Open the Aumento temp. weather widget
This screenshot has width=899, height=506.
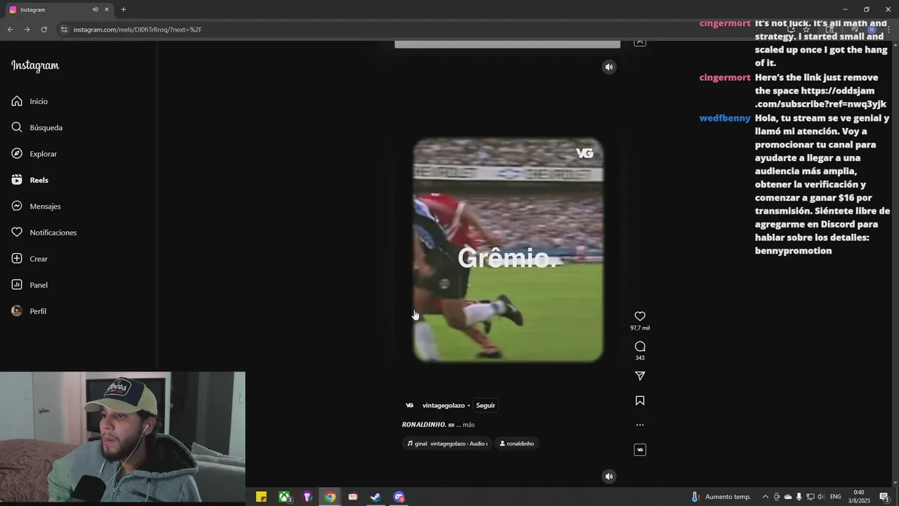(721, 497)
